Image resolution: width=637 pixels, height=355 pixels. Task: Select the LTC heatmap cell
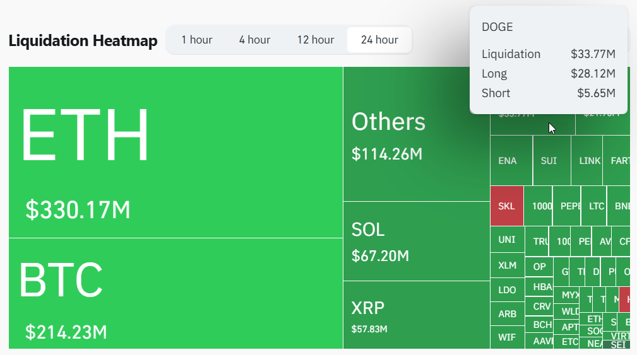597,206
